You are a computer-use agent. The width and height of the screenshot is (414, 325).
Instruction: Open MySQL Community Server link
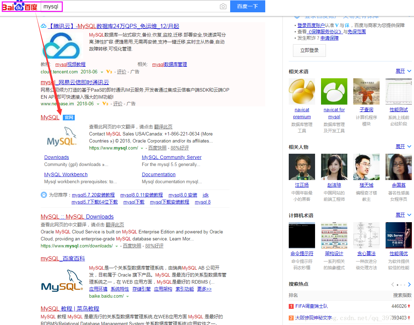pos(172,157)
